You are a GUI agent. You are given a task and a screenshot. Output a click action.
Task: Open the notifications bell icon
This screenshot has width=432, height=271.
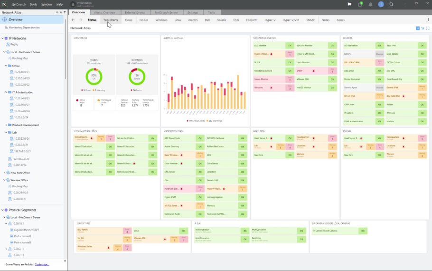click(371, 4)
